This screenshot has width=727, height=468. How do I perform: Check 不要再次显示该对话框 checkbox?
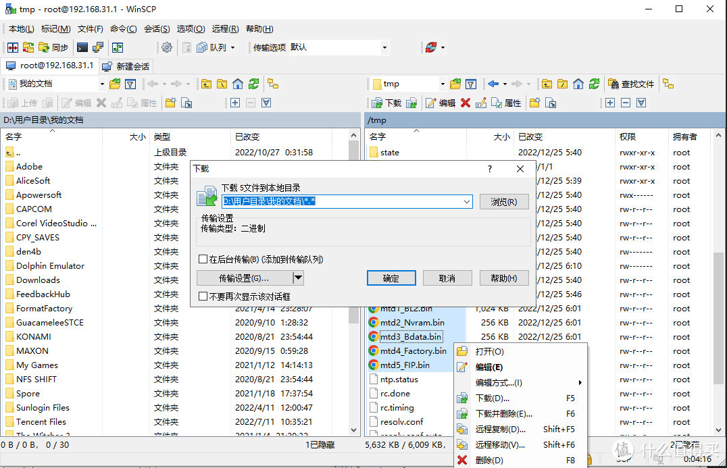click(203, 296)
